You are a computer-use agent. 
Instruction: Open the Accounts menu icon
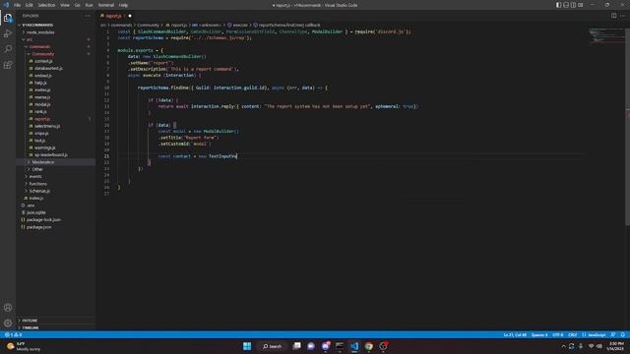point(8,308)
